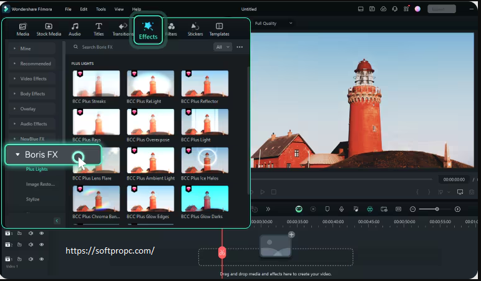This screenshot has height=281, width=481.
Task: Collapse the Boris FX category
Action: coord(53,155)
